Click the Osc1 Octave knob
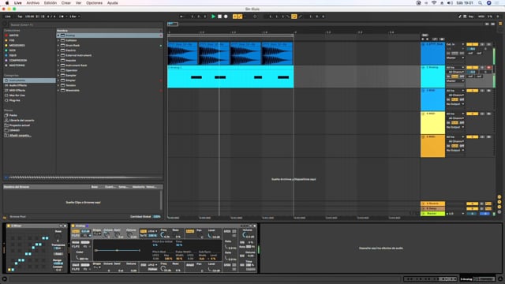This screenshot has height=284, width=505. coord(107,235)
